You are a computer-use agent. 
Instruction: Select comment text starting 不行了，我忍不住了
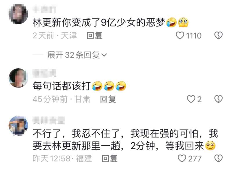[124, 140]
